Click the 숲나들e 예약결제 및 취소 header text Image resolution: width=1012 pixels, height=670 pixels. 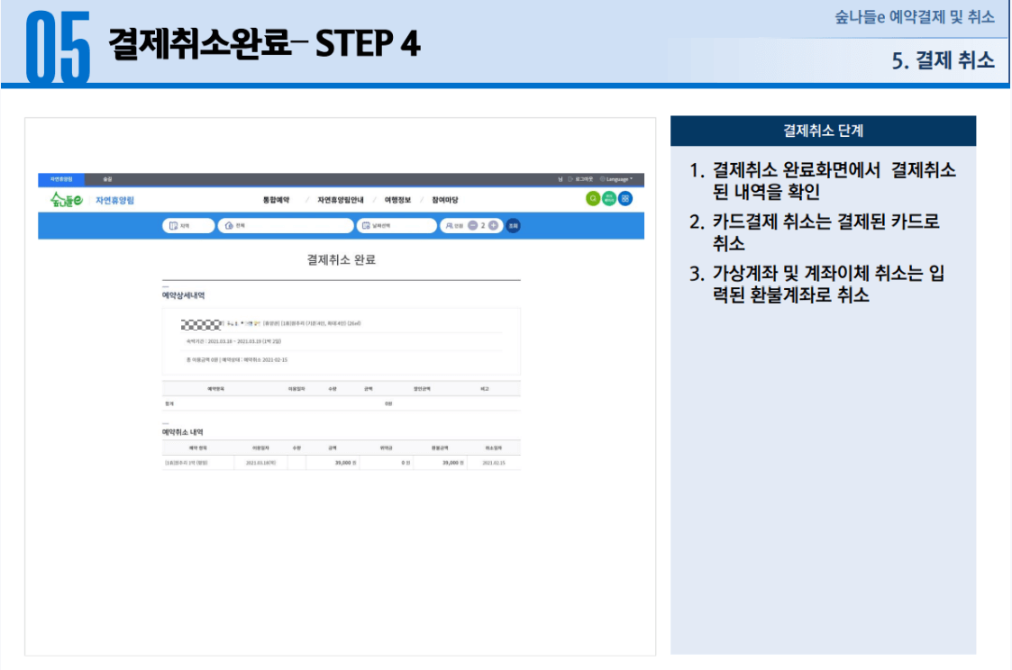pos(915,17)
